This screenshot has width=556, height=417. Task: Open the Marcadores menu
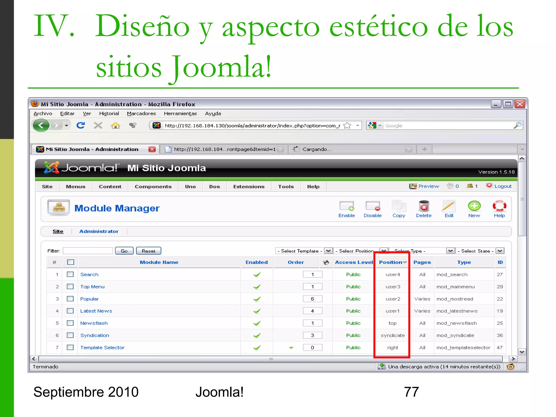141,113
